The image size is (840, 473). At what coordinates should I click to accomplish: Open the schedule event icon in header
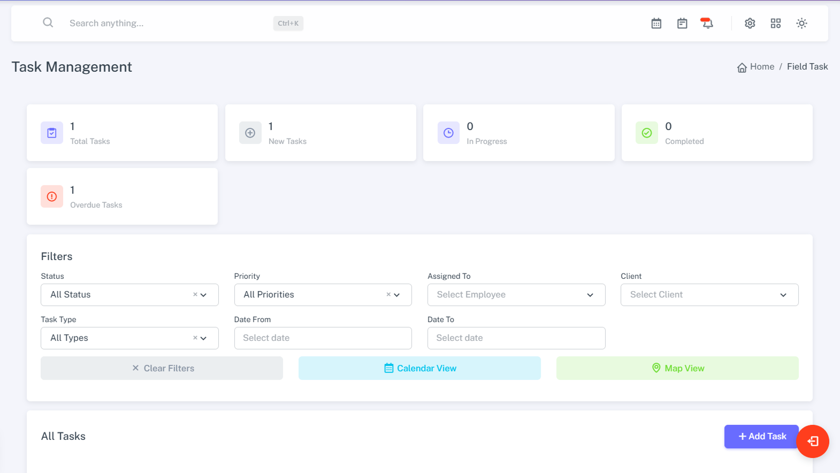pos(682,23)
